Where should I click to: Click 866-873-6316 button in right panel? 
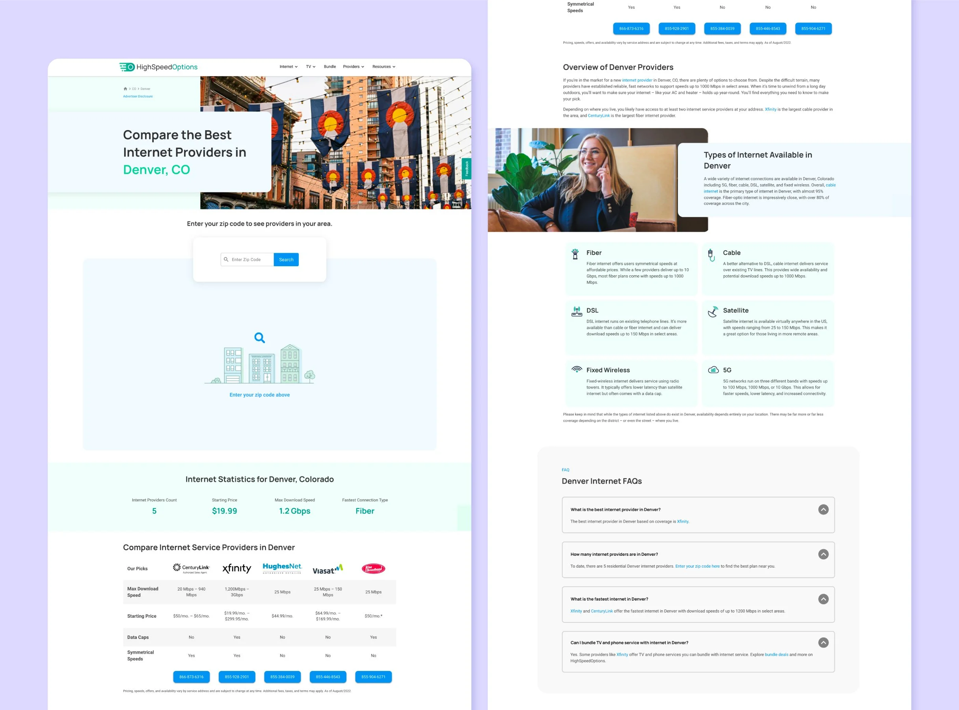[631, 29]
